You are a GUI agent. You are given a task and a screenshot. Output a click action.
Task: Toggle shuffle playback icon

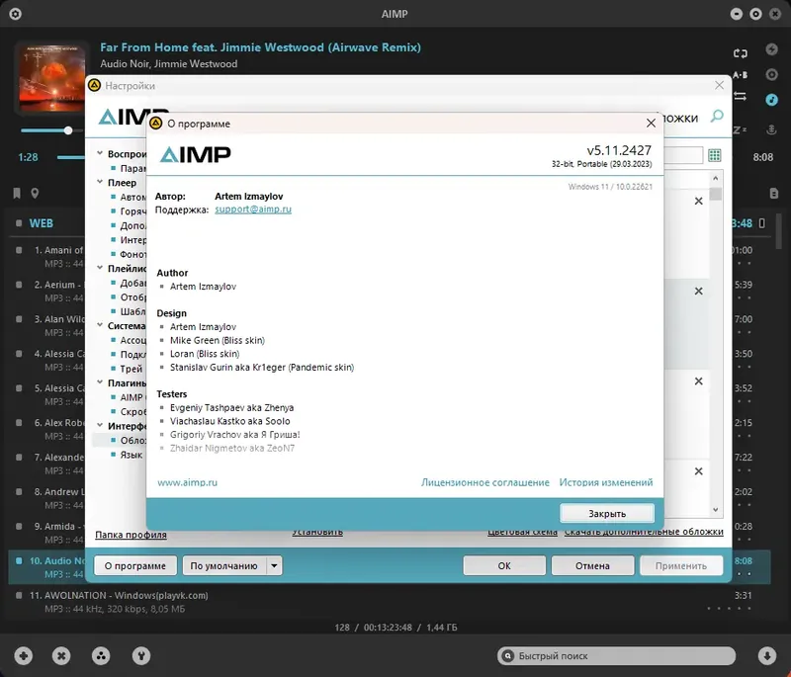[x=741, y=97]
